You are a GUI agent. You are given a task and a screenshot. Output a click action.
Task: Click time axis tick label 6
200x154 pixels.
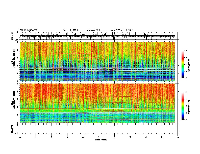(115, 137)
